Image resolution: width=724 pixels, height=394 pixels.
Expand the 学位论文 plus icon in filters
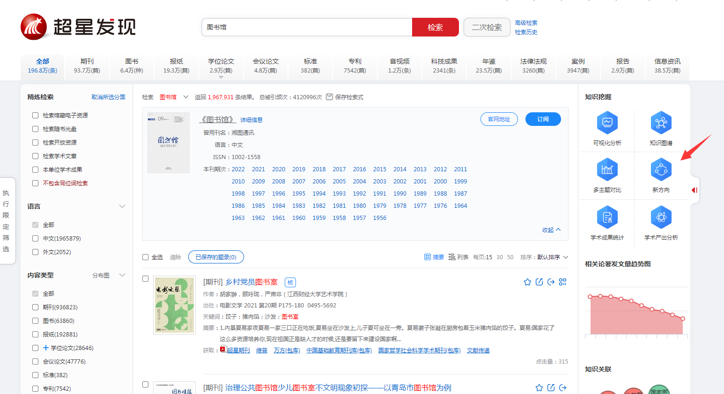tap(46, 348)
